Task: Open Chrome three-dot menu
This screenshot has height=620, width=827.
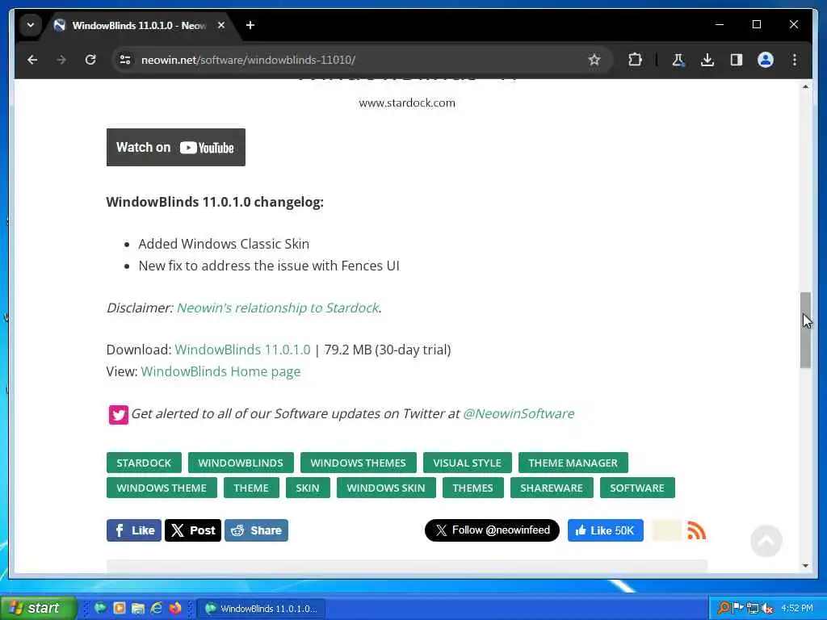Action: click(x=795, y=60)
